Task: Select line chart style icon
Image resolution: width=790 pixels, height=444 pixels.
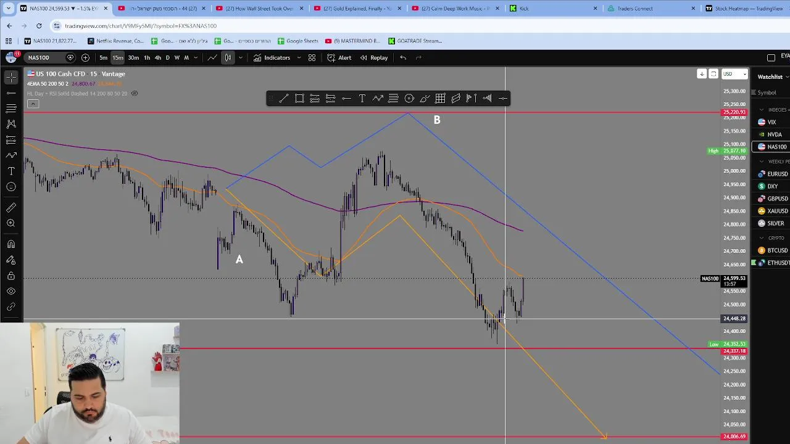Action: click(x=212, y=57)
